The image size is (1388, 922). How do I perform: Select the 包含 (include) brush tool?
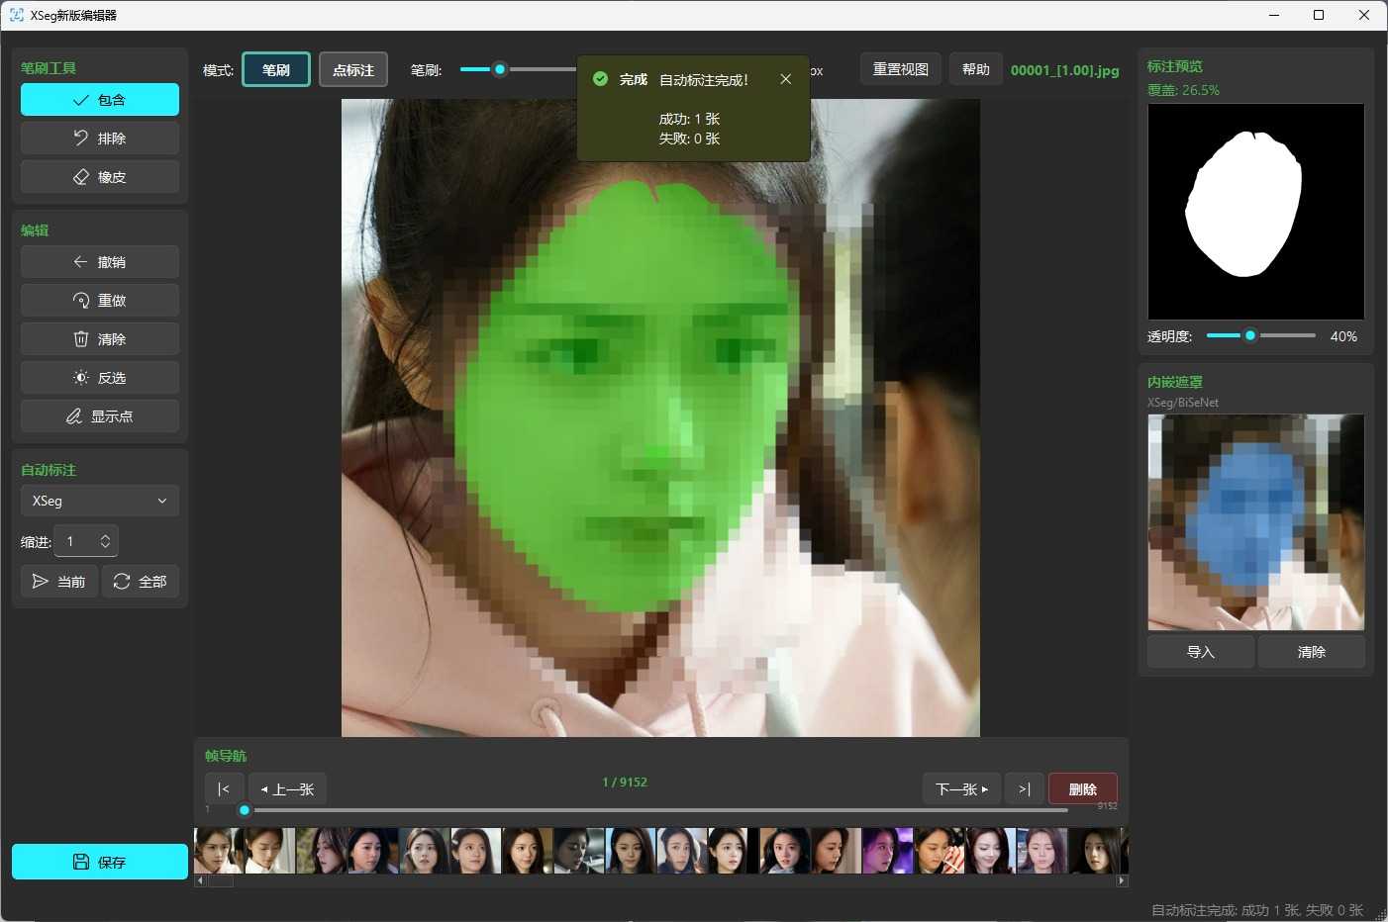click(x=99, y=100)
